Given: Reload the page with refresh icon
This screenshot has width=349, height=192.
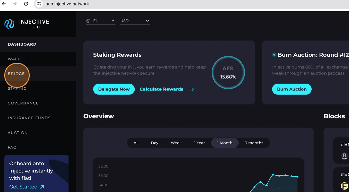Looking at the screenshot, I should pyautogui.click(x=26, y=4).
